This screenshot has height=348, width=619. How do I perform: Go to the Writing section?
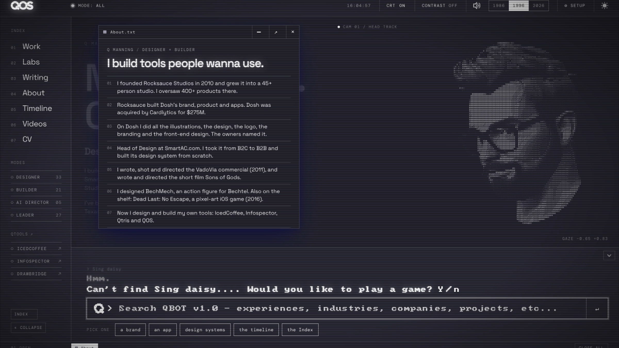tap(35, 77)
